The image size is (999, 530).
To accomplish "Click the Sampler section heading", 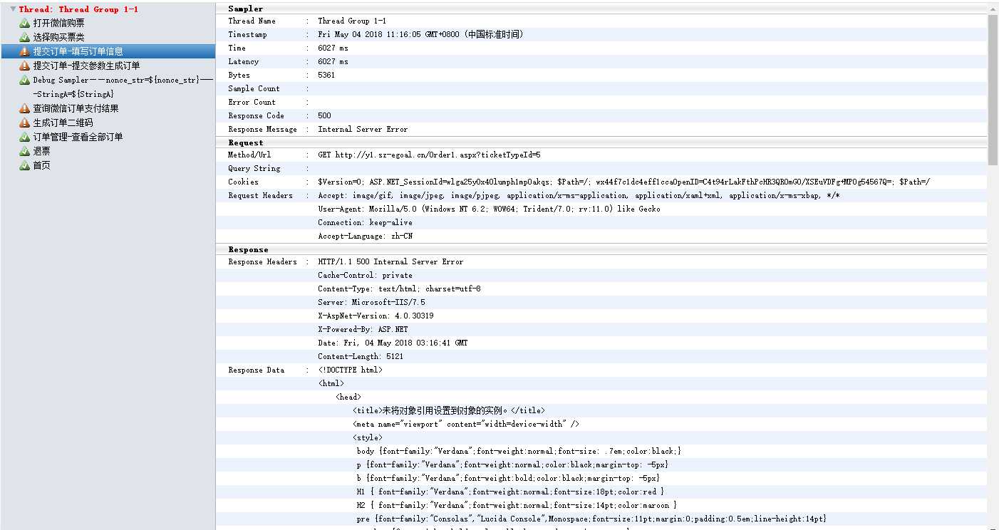I will pos(245,9).
